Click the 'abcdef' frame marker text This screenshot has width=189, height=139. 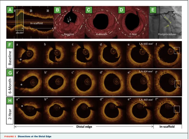coord(20,33)
